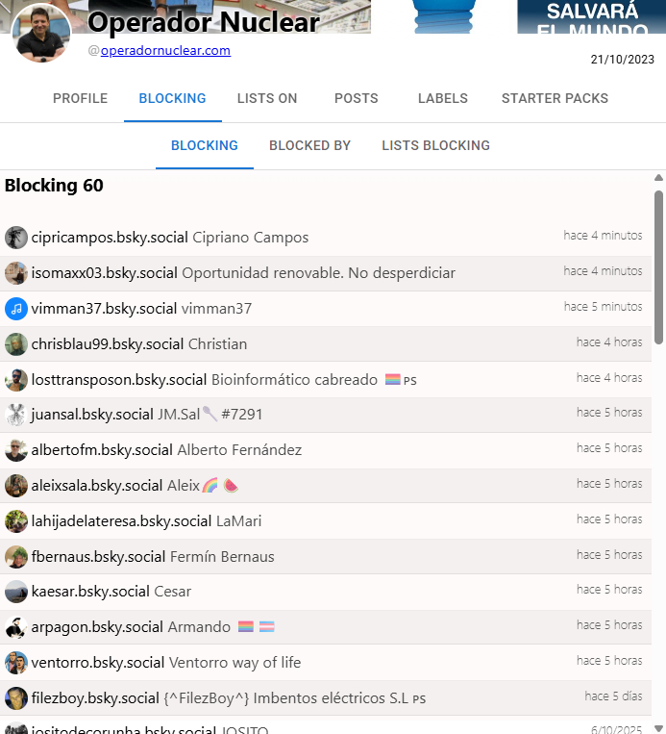The width and height of the screenshot is (666, 734).
Task: Open the operadornuclear.com handle link
Action: 165,51
